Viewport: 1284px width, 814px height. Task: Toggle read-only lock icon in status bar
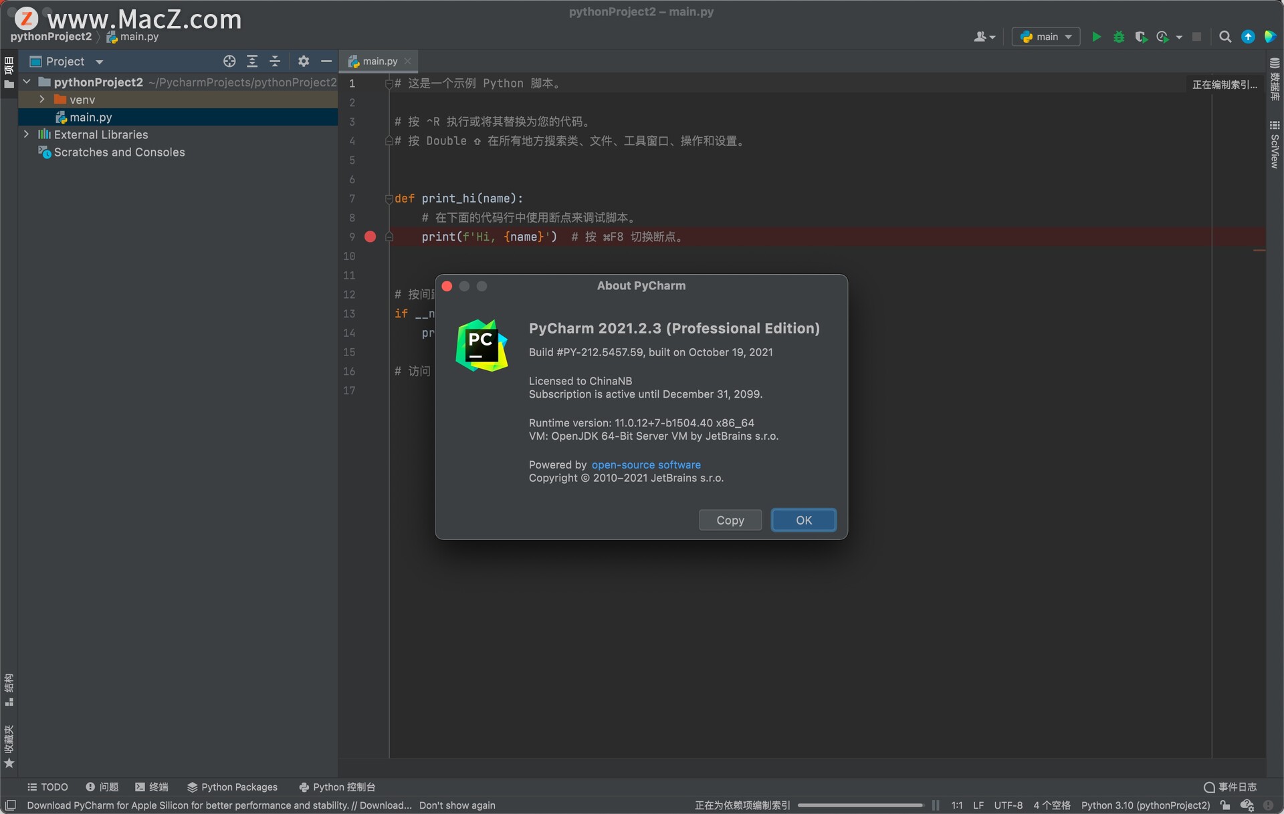[1225, 805]
